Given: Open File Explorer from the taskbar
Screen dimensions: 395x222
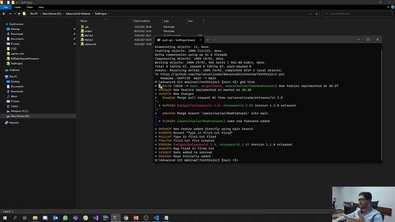Looking at the screenshot, I should point(35,218).
